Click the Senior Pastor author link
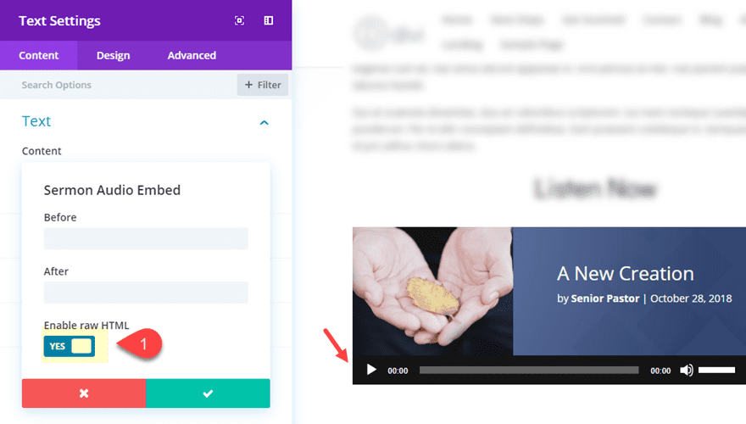 [604, 298]
